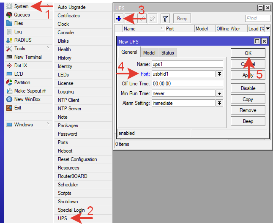Screen dimensions: 273x224
Task: Click the Windows menu icon
Action: [9, 125]
